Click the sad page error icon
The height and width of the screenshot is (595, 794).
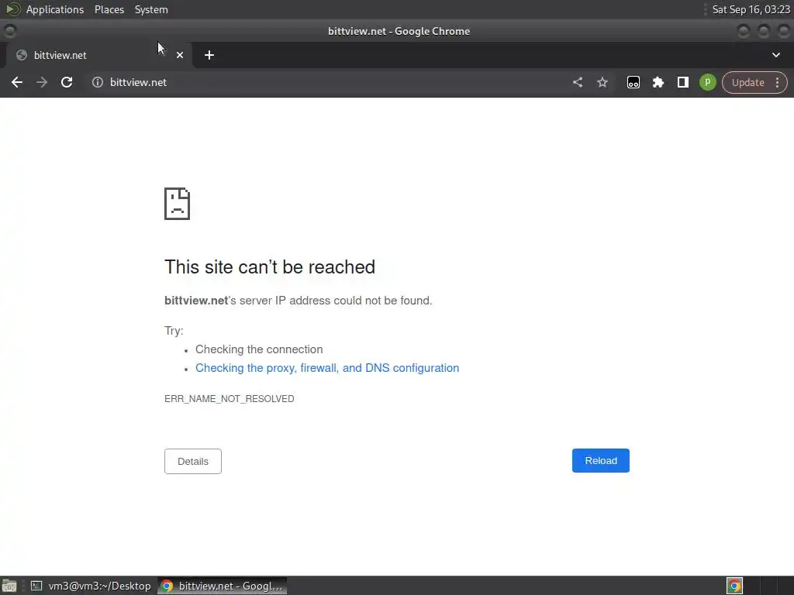click(x=178, y=204)
